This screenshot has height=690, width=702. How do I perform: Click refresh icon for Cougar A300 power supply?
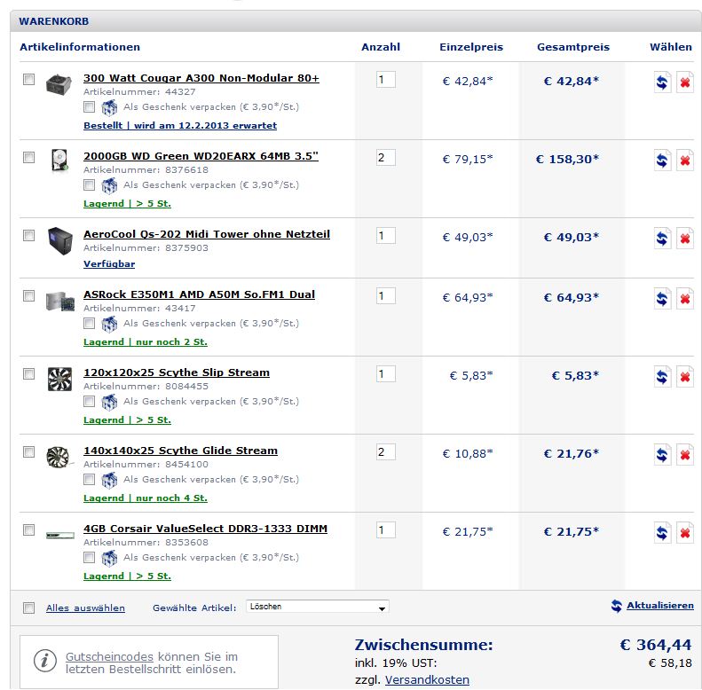(x=662, y=82)
